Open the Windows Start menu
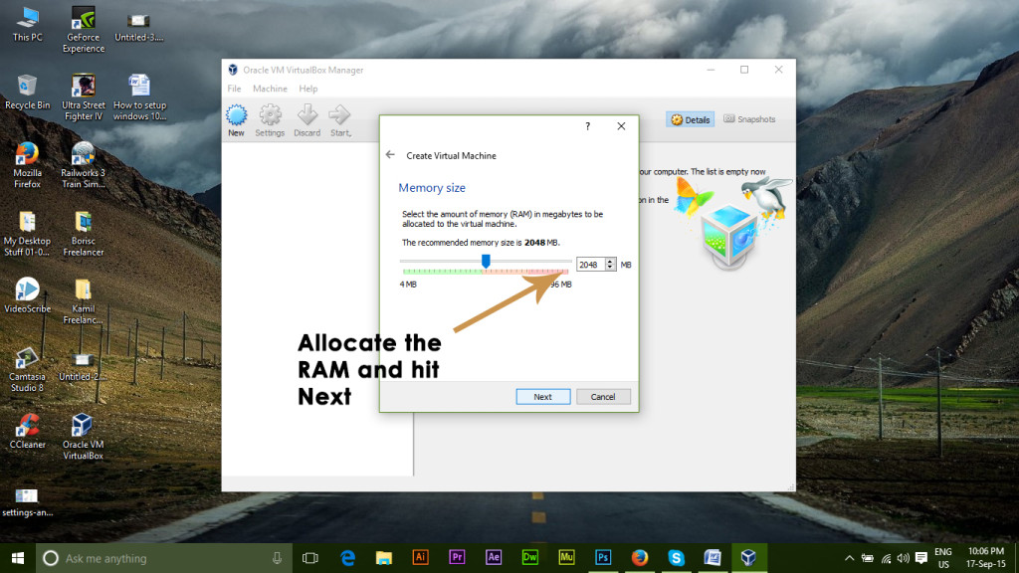Screen dimensions: 1019x573 click(18, 558)
